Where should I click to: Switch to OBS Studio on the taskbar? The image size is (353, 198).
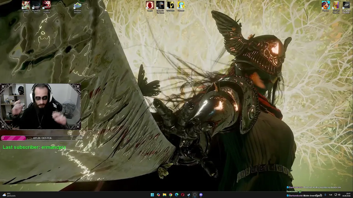click(195, 195)
